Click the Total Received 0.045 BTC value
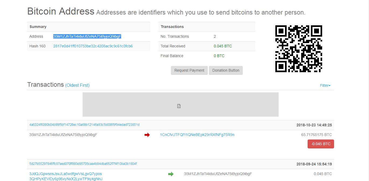 coord(223,46)
